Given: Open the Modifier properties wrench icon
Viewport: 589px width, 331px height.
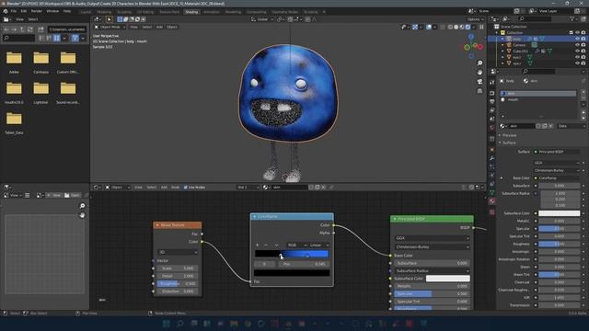Looking at the screenshot, I should [492, 158].
